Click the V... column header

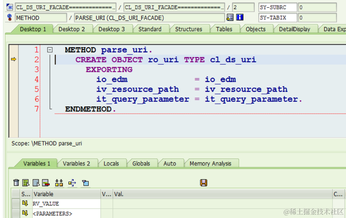point(106,194)
